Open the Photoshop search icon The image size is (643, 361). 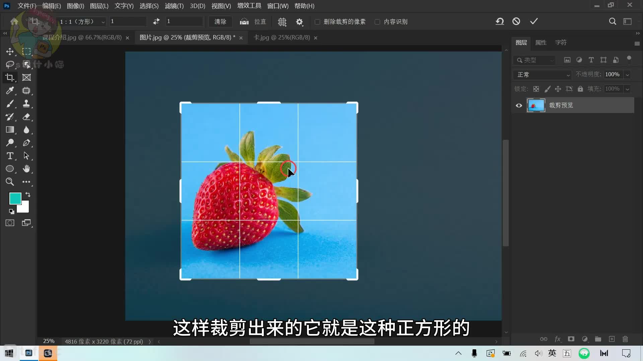click(x=613, y=21)
